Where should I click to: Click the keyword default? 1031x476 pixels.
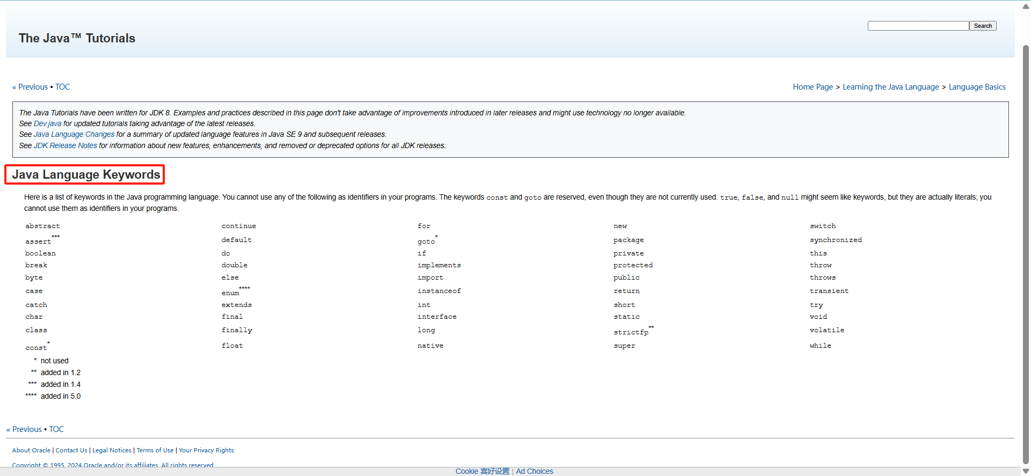click(x=237, y=240)
